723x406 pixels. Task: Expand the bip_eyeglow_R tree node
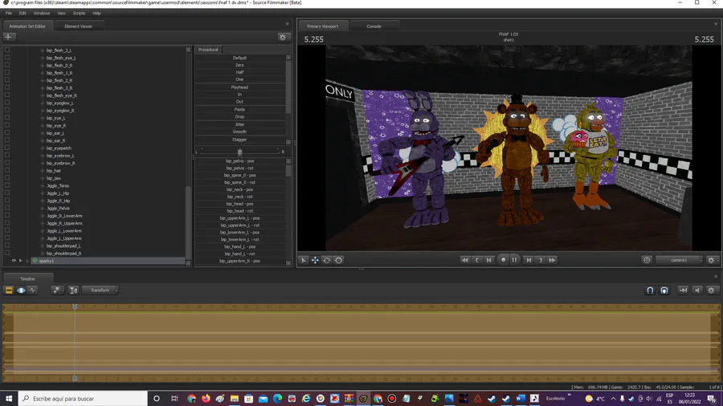43,111
